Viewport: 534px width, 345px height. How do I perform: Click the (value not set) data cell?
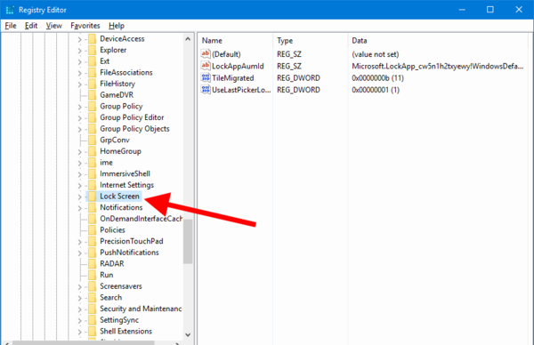point(376,54)
